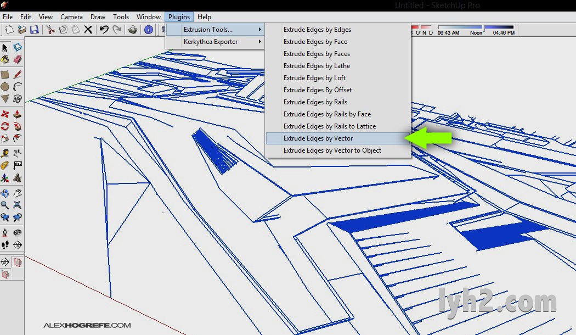Select the Look Around eye tool

click(17, 232)
